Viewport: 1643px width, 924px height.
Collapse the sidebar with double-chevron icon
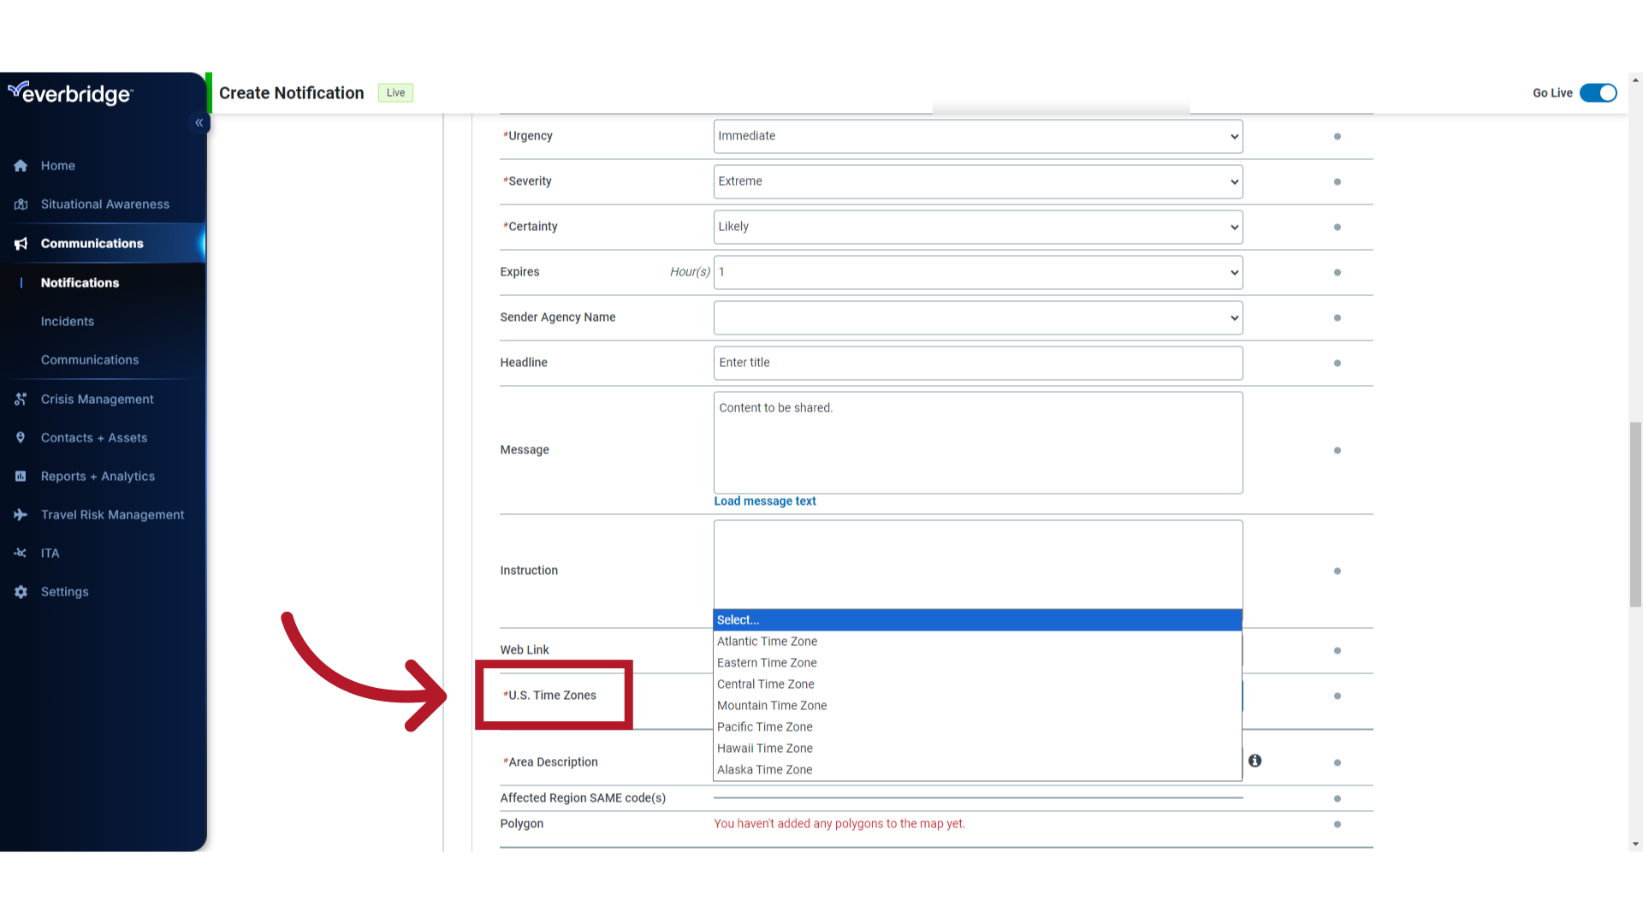tap(199, 123)
